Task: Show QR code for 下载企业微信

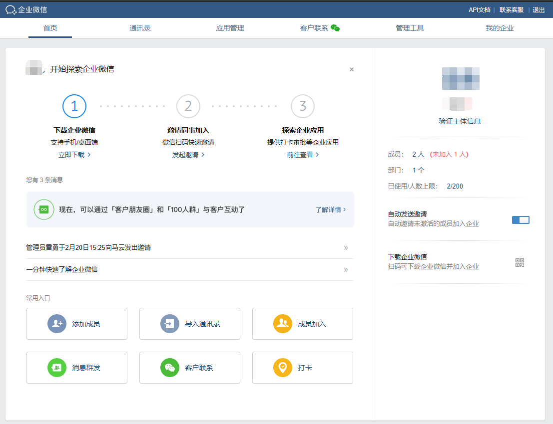Action: pos(520,262)
